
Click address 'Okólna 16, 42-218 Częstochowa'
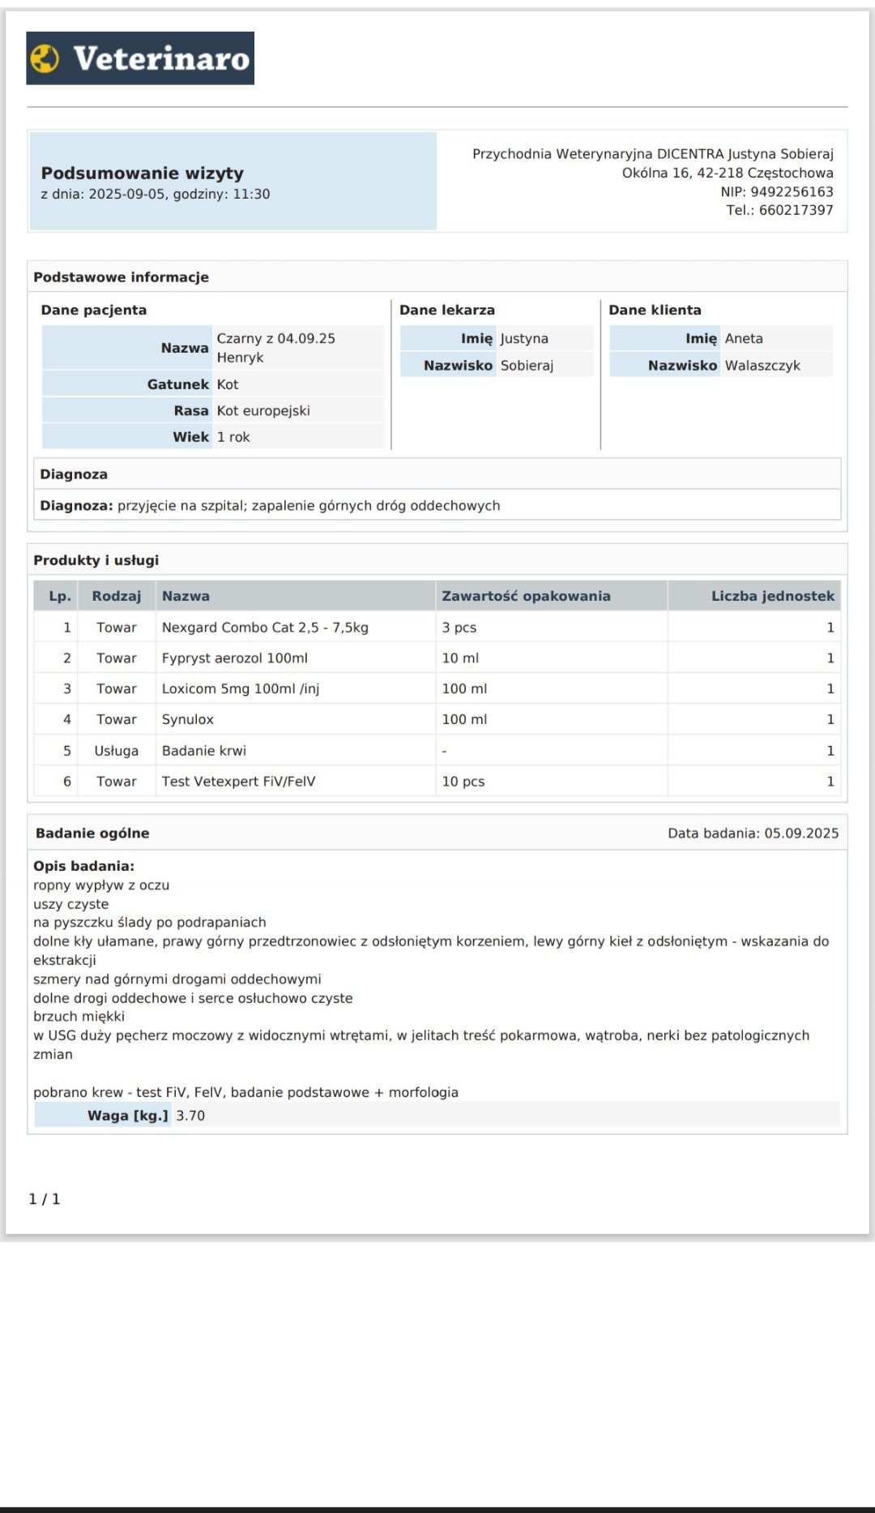(728, 173)
